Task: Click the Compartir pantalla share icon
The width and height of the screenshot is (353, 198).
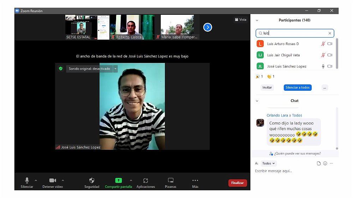Action: [118, 180]
